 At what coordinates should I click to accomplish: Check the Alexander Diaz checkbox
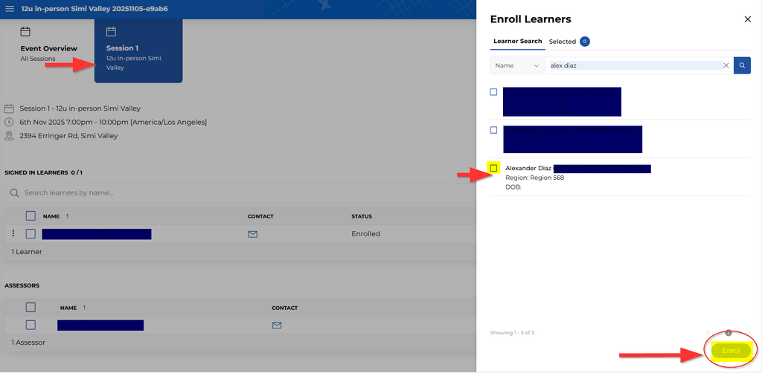493,169
